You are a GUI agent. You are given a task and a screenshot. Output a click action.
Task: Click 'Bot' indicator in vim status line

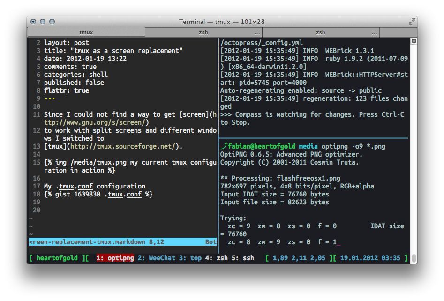coord(211,242)
